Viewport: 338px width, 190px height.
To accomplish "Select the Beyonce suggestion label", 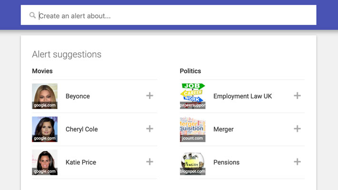I will (x=78, y=96).
